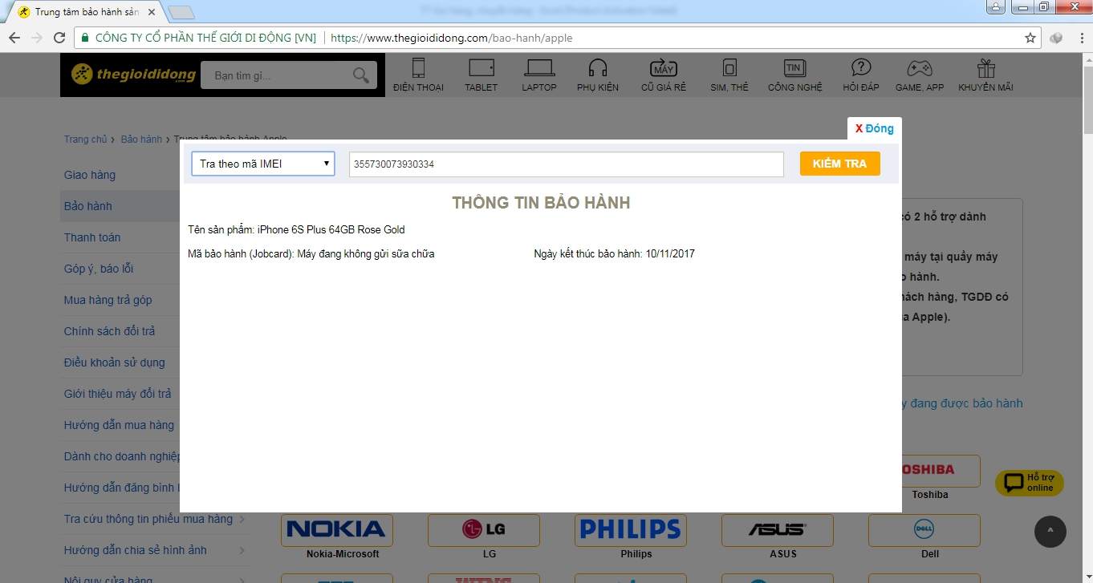Click the warranty end date 10/11/2017

(x=670, y=254)
